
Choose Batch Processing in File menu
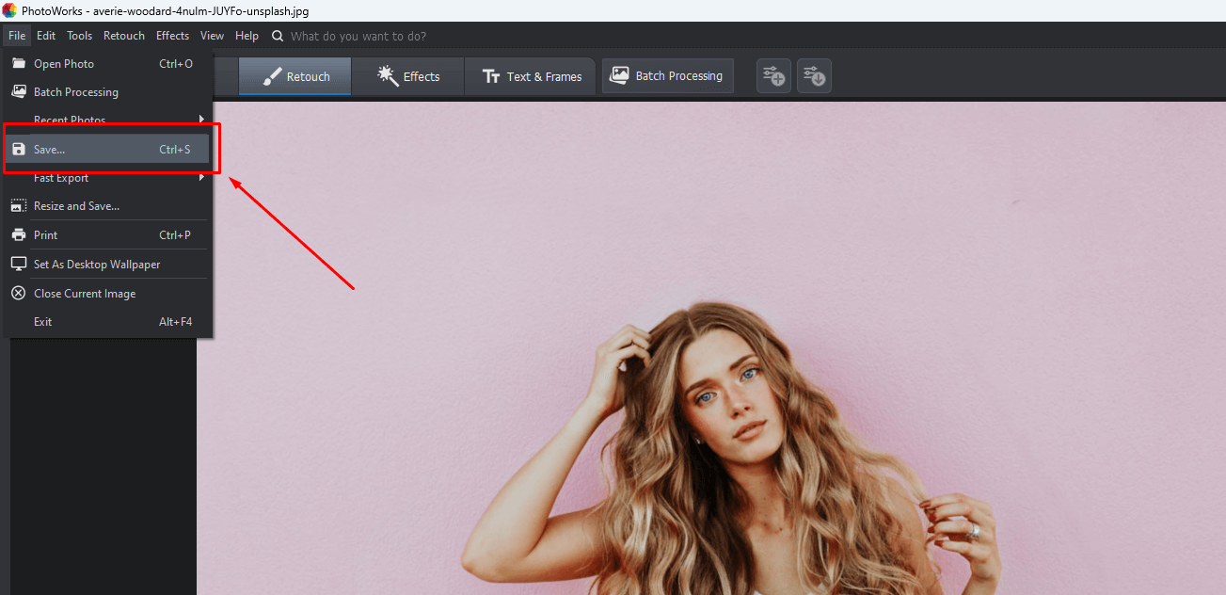(x=107, y=92)
